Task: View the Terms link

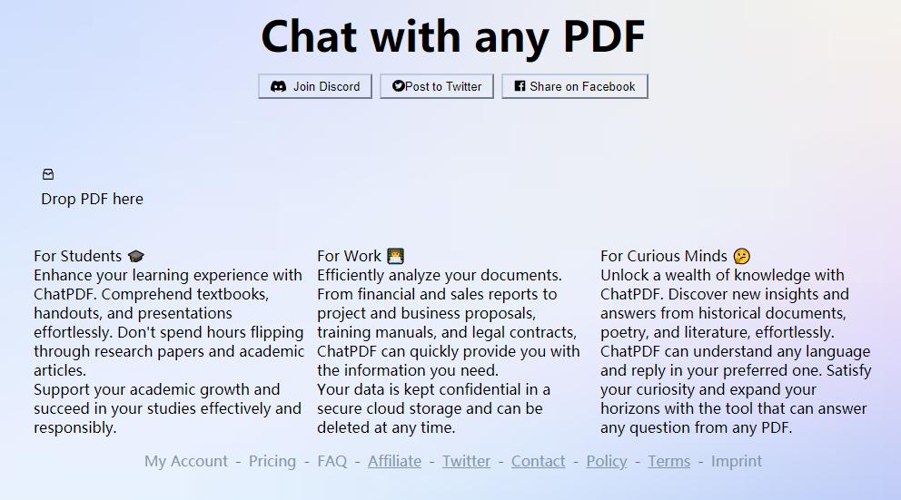Action: (x=668, y=461)
